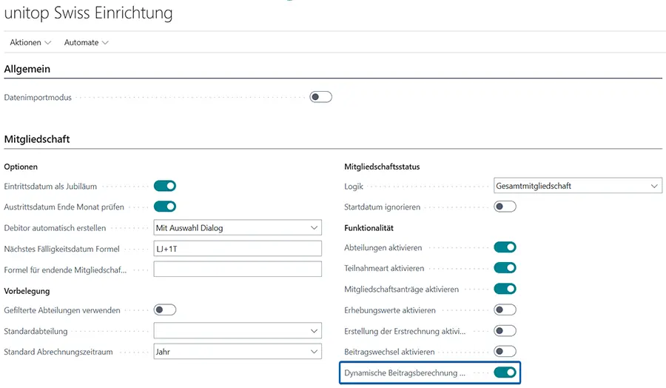The image size is (666, 388).
Task: Open Standard Abrechnungszeitraum dropdown
Action: [238, 352]
